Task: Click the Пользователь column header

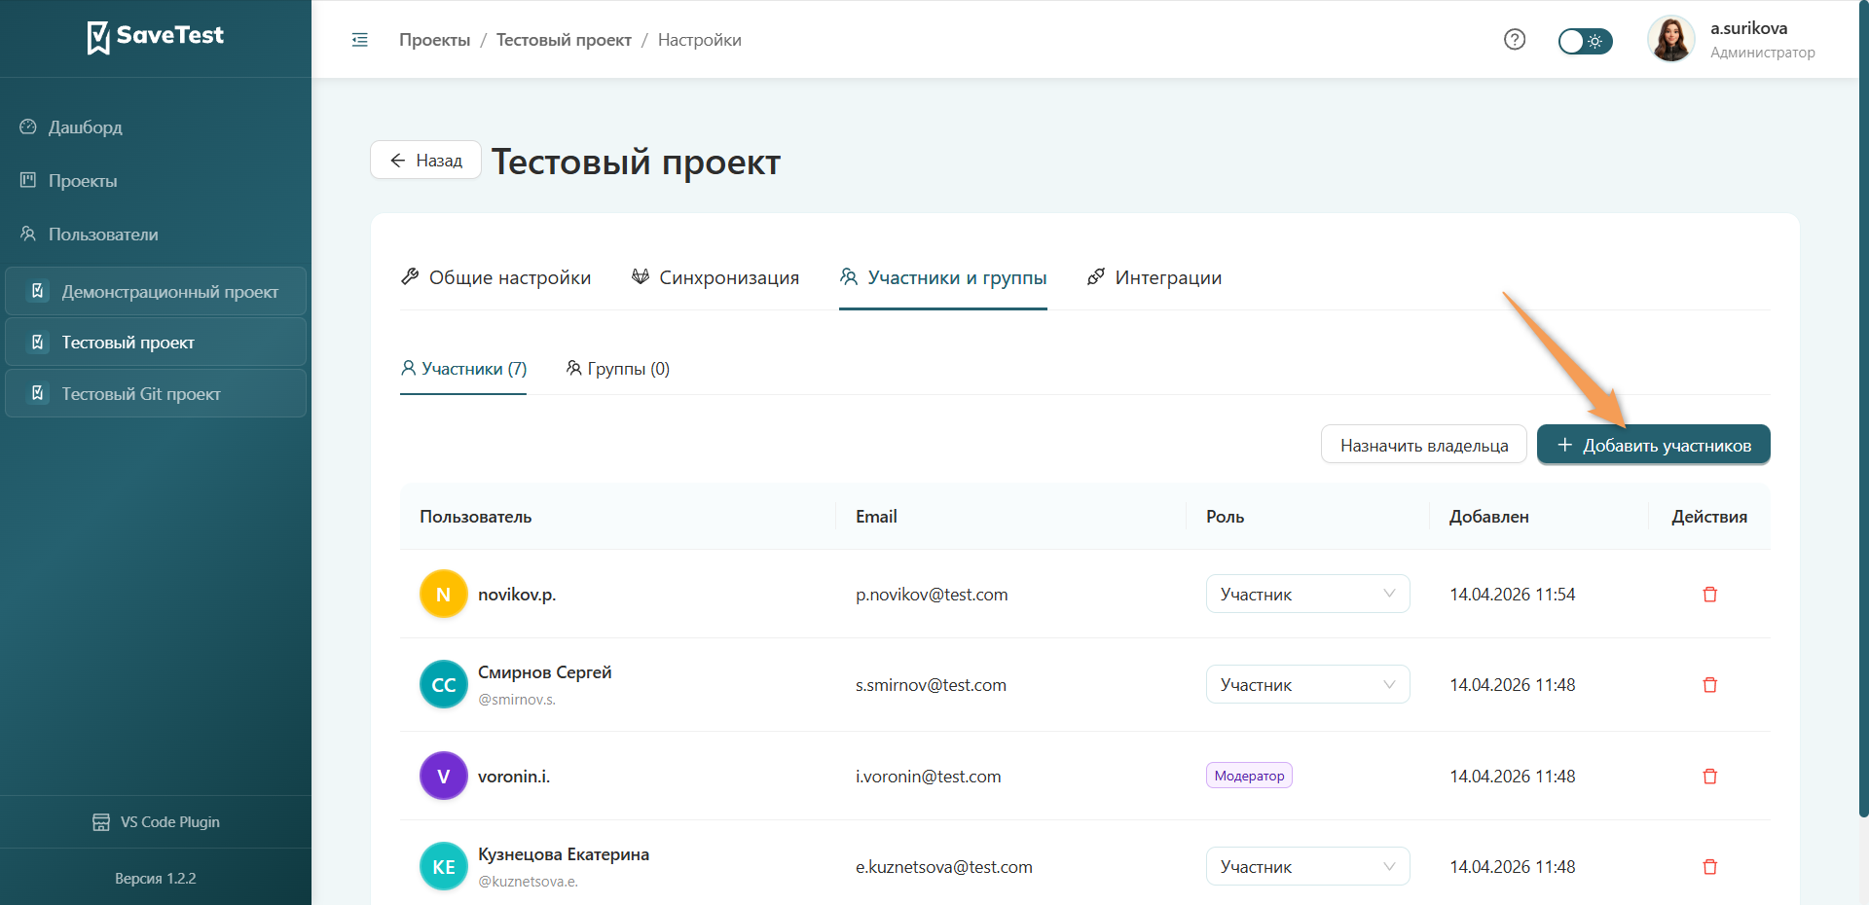Action: (476, 517)
